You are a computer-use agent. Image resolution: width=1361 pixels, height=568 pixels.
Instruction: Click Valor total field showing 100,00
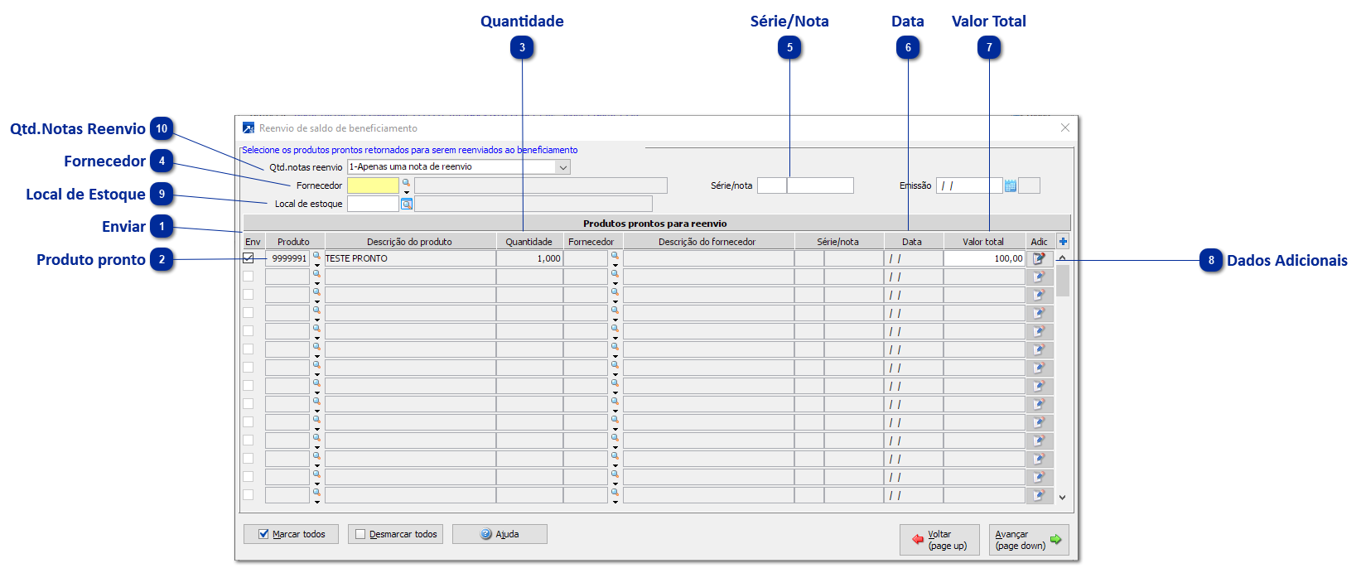pyautogui.click(x=984, y=258)
